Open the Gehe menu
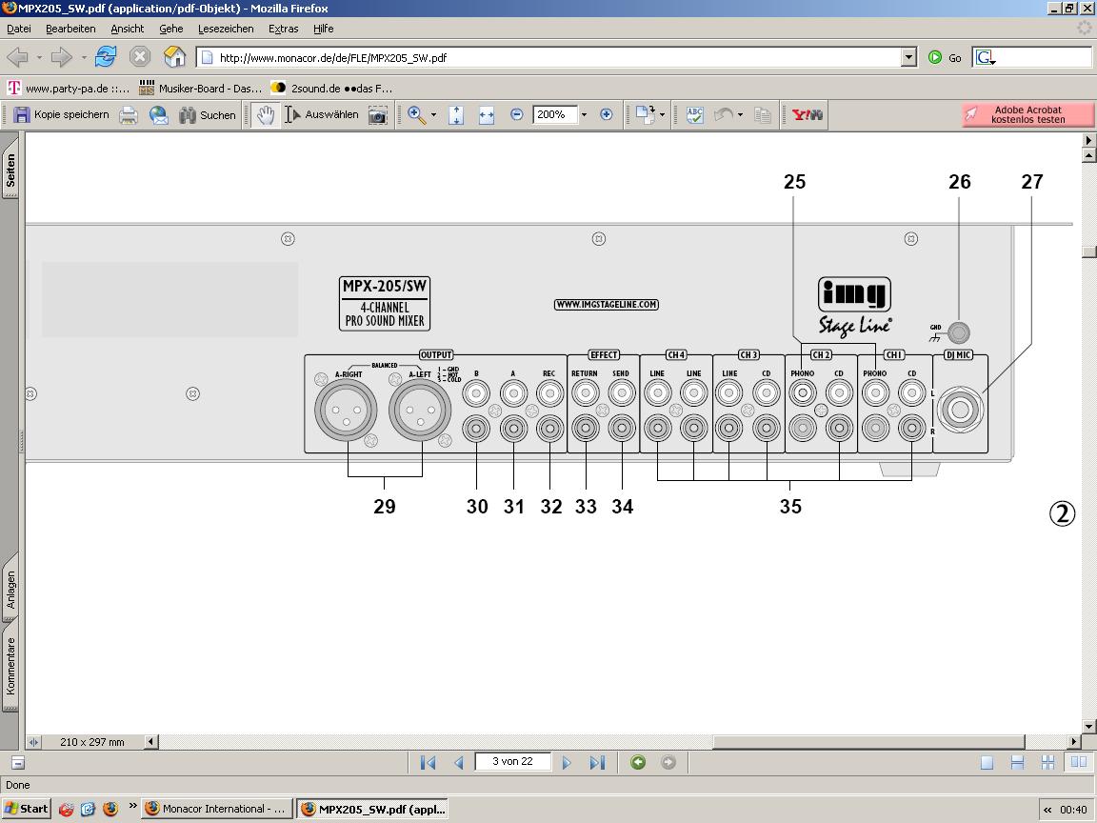This screenshot has width=1097, height=823. click(x=170, y=29)
